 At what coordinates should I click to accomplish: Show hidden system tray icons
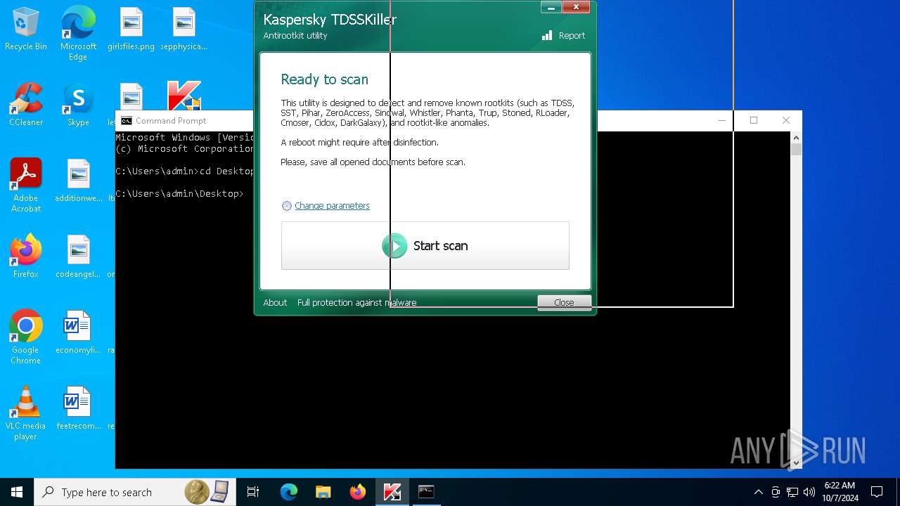coord(758,492)
